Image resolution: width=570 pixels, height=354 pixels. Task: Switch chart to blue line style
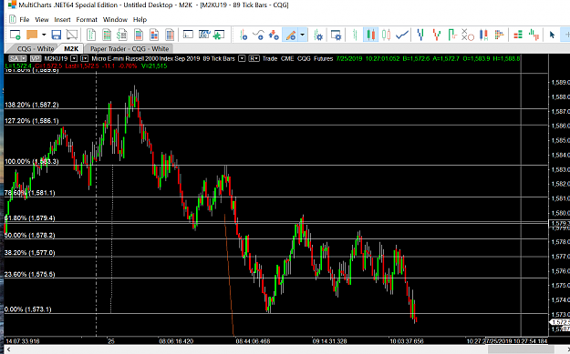pos(402,35)
